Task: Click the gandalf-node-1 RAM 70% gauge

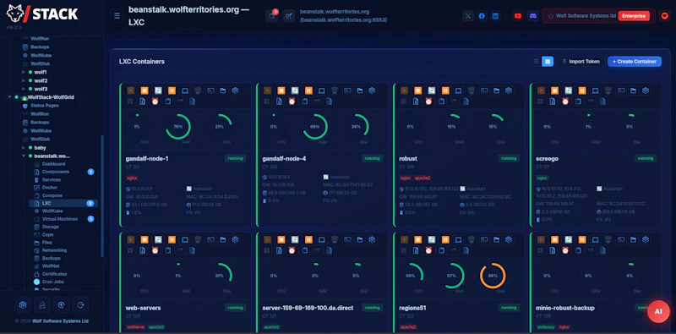Action: pyautogui.click(x=178, y=127)
